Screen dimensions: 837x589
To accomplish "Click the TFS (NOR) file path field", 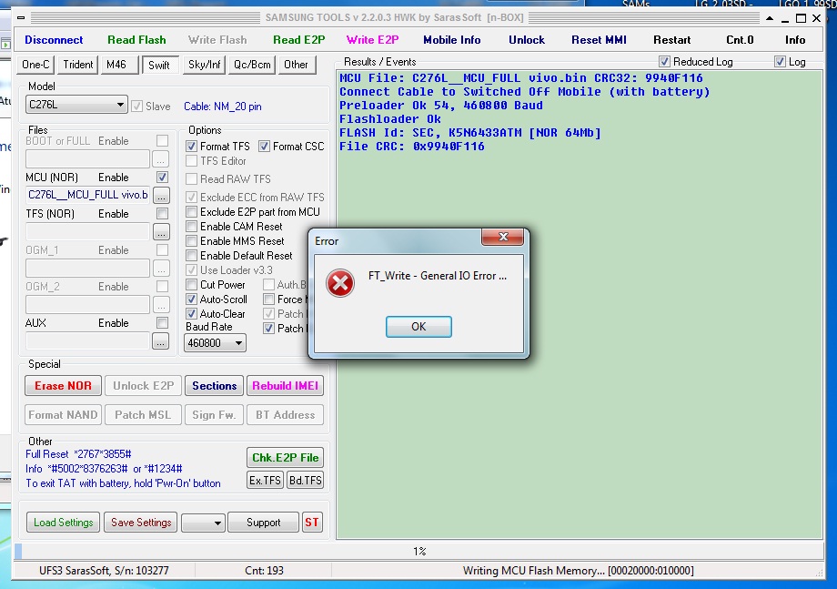I will pos(88,231).
